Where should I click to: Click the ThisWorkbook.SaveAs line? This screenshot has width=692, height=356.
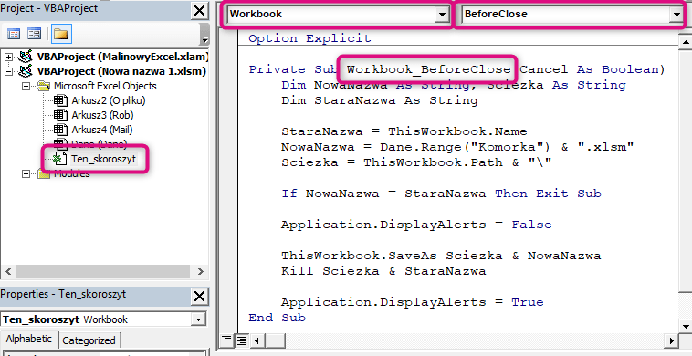click(x=441, y=256)
